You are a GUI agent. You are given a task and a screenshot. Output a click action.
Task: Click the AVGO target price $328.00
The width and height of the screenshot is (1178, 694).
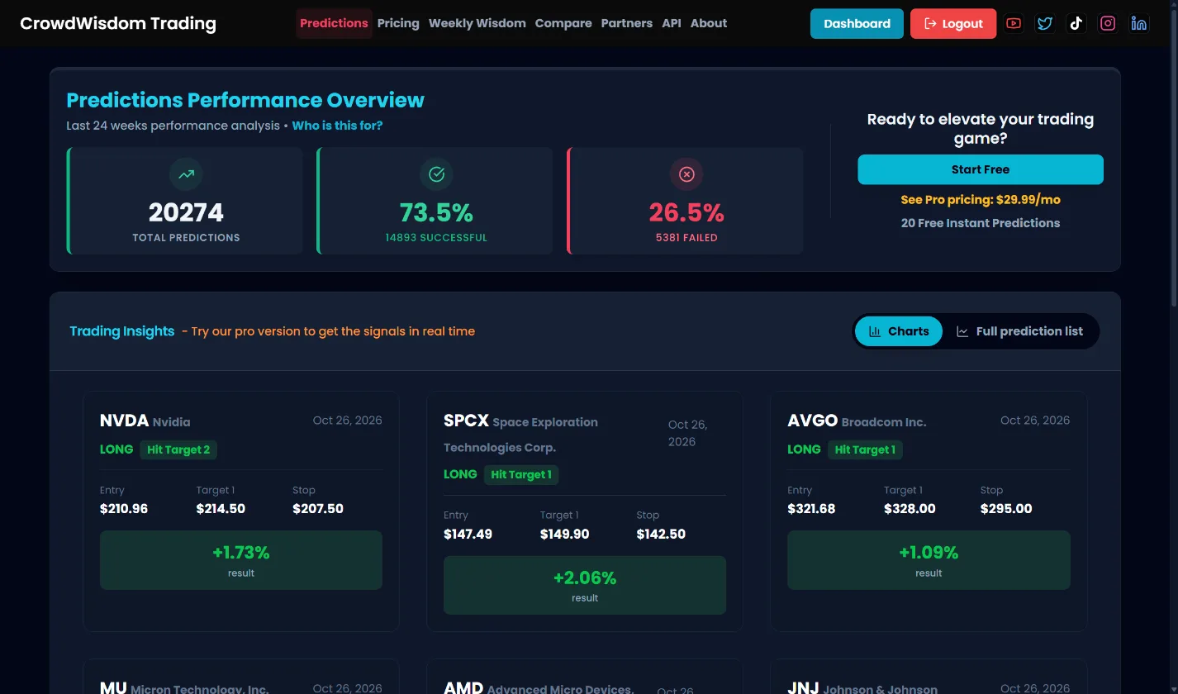(x=910, y=509)
